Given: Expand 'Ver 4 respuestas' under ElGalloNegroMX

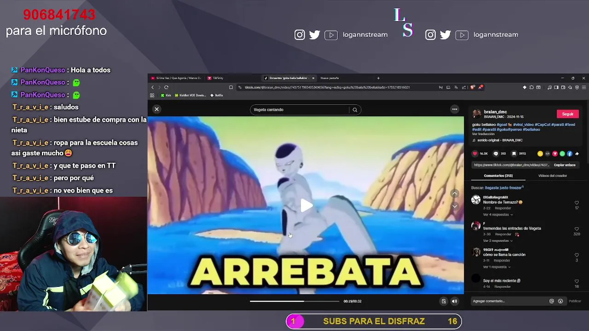Looking at the screenshot, I should [x=498, y=215].
